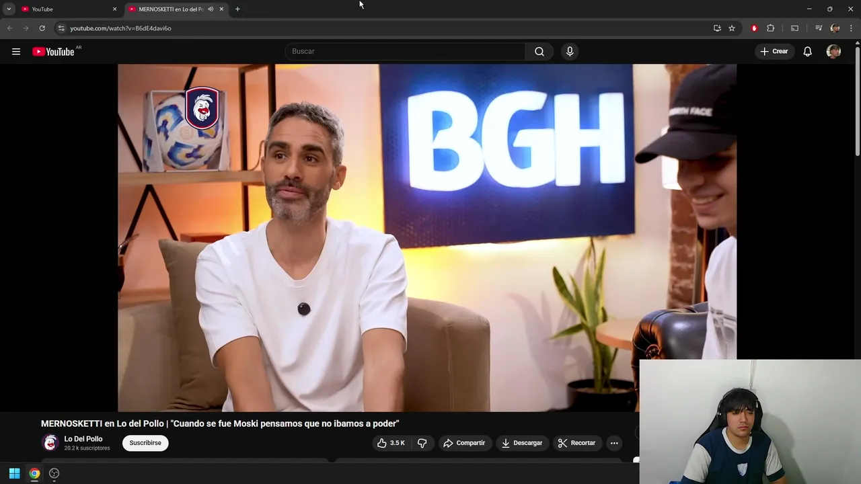Open YouTube notifications bell
This screenshot has height=484, width=861.
808,52
